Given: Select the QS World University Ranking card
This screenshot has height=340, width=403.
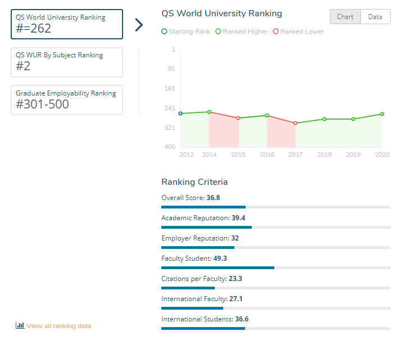Looking at the screenshot, I should click(x=67, y=24).
